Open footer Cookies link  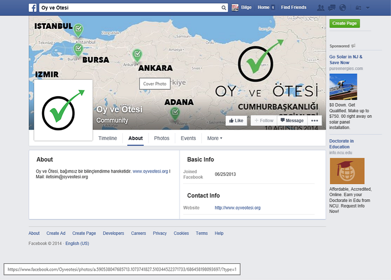(x=181, y=233)
